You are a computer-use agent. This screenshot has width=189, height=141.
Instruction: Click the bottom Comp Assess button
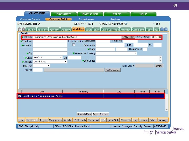coord(55,120)
